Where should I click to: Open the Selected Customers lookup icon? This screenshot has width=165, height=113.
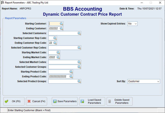(x=79, y=33)
